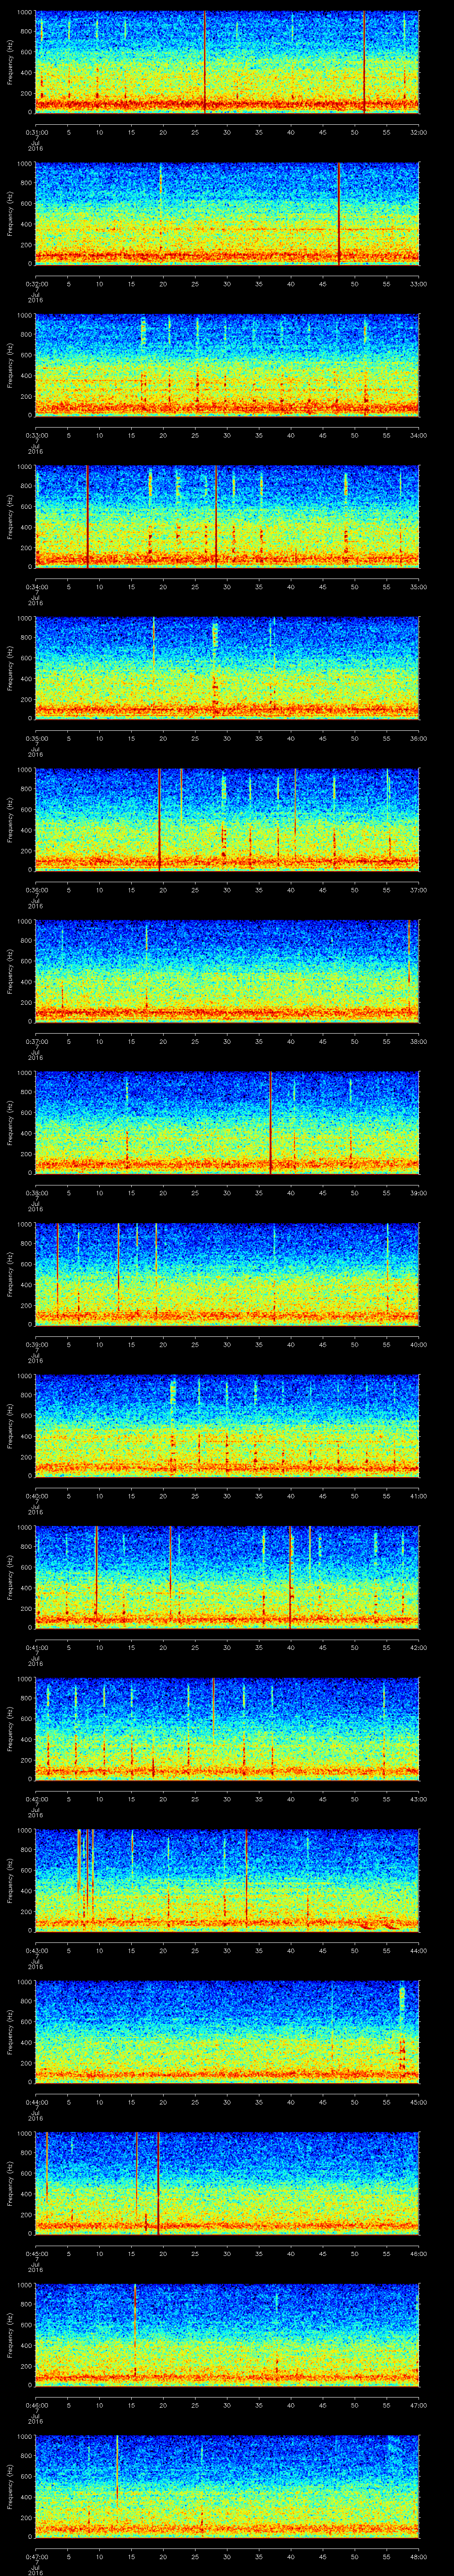Select the spectrogram panel starting at 0:44:00
This screenshot has height=2576, width=454.
(227, 2032)
